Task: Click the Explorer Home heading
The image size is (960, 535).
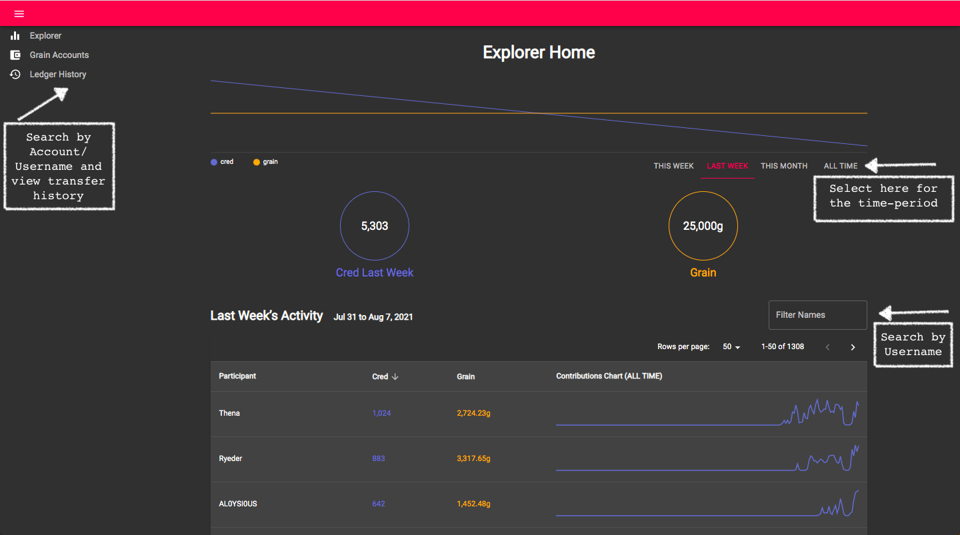Action: click(x=539, y=53)
